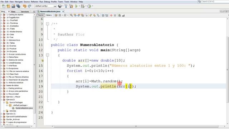The image size is (229, 129).
Task: Open the dropdown arrow next to Profile icon
Action: [x=92, y=6]
